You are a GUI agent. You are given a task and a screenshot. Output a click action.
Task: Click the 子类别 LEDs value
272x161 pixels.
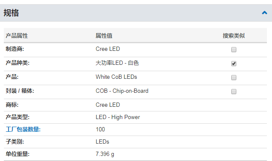102,142
